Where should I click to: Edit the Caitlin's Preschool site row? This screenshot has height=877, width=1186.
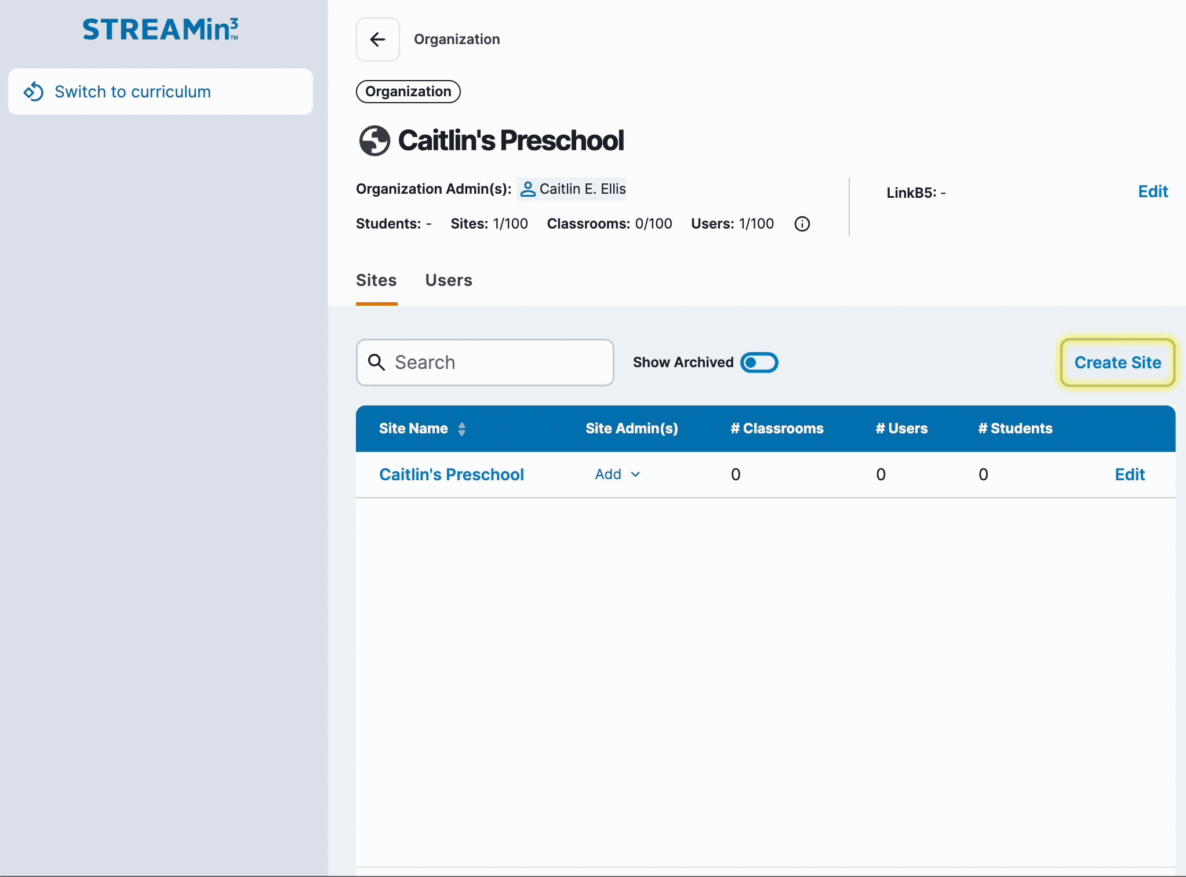click(x=1130, y=474)
